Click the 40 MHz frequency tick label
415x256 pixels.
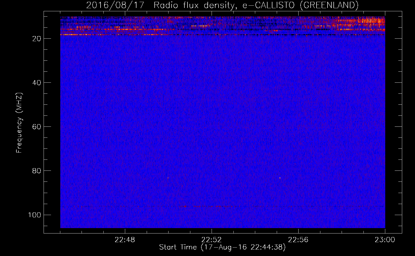tap(37, 83)
